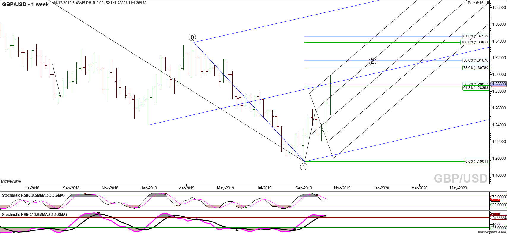Click the May-2020 date axis label
The image size is (507, 234).
click(458, 188)
